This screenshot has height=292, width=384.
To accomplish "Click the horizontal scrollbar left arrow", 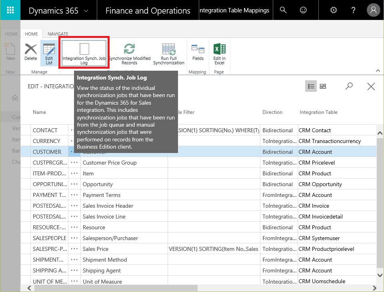I will (29, 288).
